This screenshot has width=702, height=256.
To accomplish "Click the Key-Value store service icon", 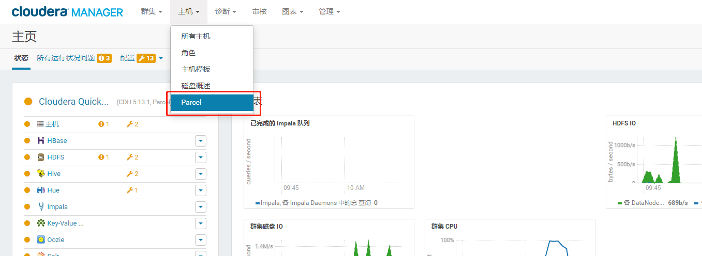I will point(41,223).
